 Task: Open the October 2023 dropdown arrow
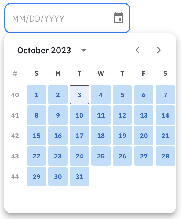(x=84, y=50)
